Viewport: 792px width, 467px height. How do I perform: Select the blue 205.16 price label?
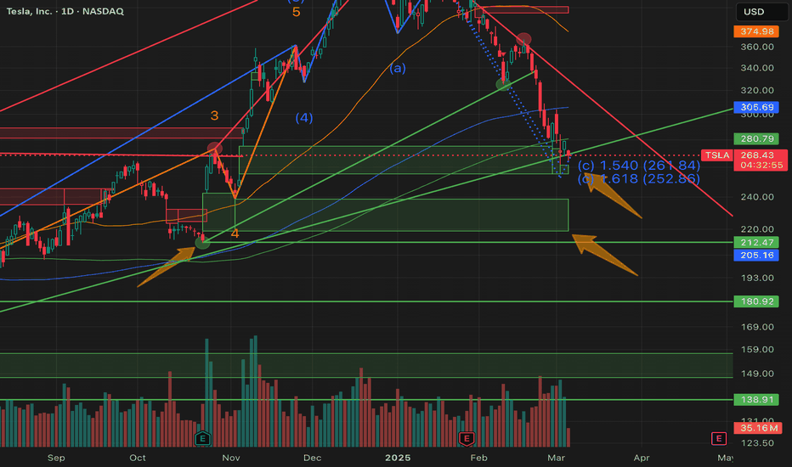tap(756, 255)
